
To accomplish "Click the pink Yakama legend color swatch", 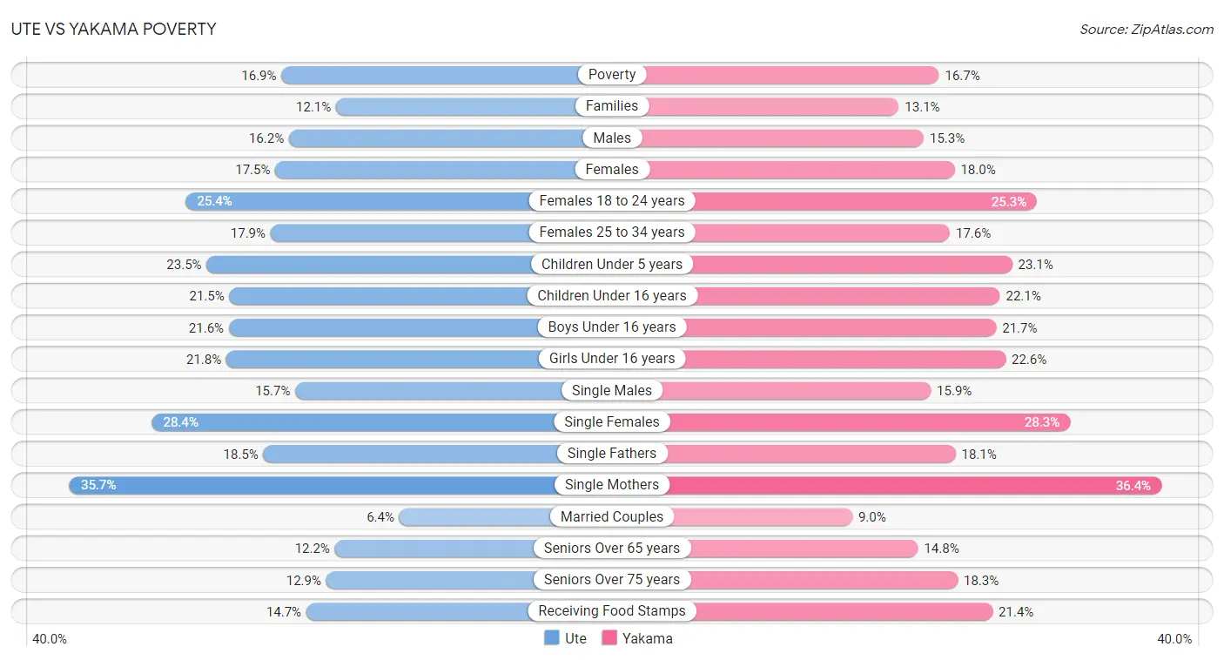I will click(x=609, y=638).
